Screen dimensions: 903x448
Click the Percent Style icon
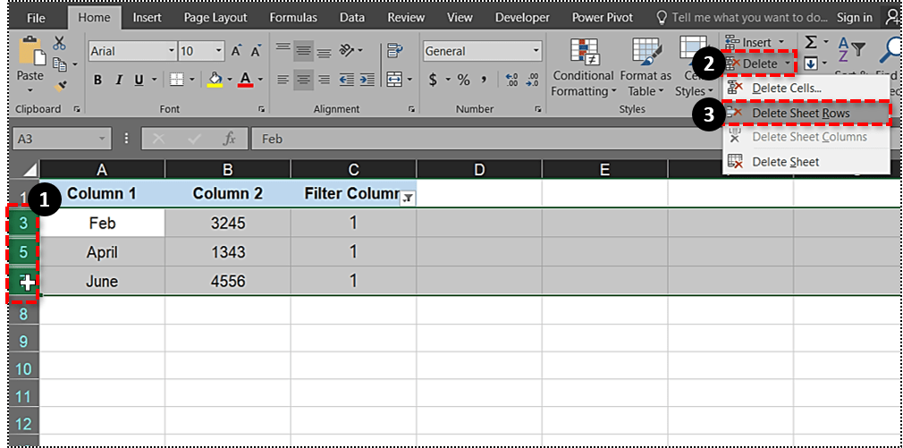(463, 80)
